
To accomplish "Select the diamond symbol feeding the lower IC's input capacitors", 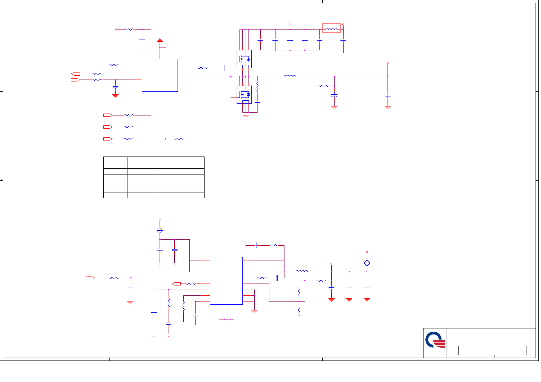I will [x=160, y=230].
